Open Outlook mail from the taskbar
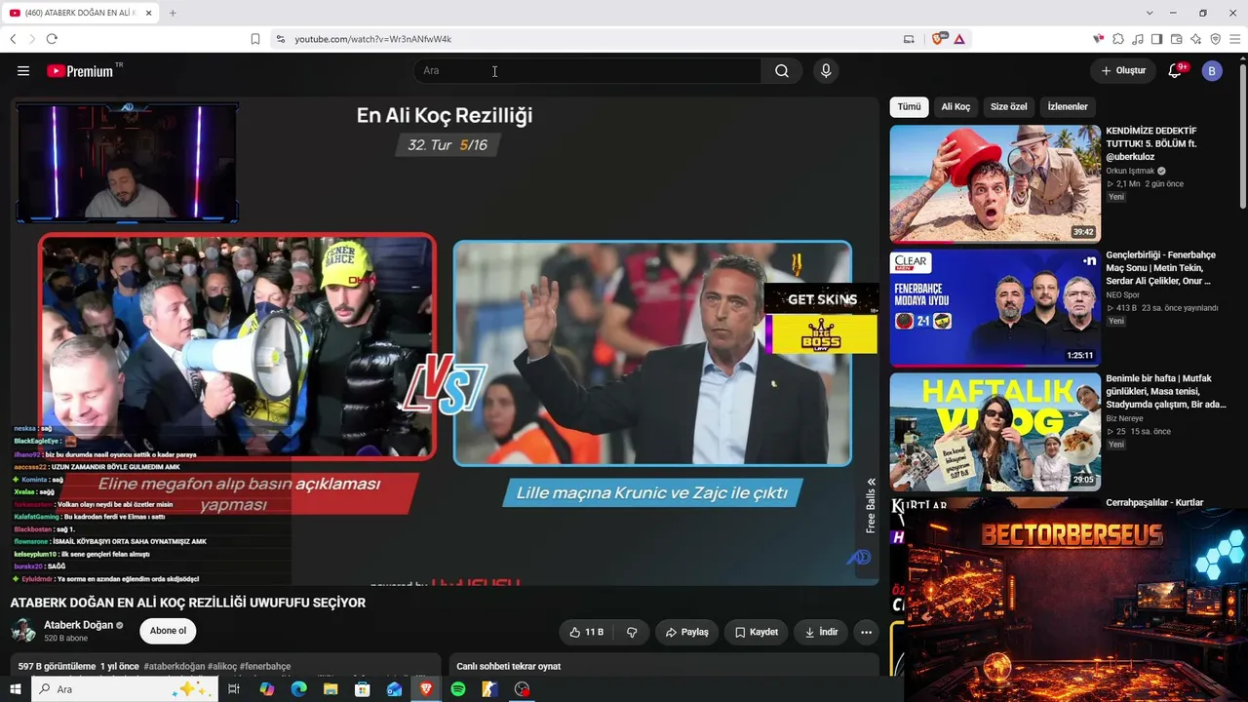 click(394, 689)
